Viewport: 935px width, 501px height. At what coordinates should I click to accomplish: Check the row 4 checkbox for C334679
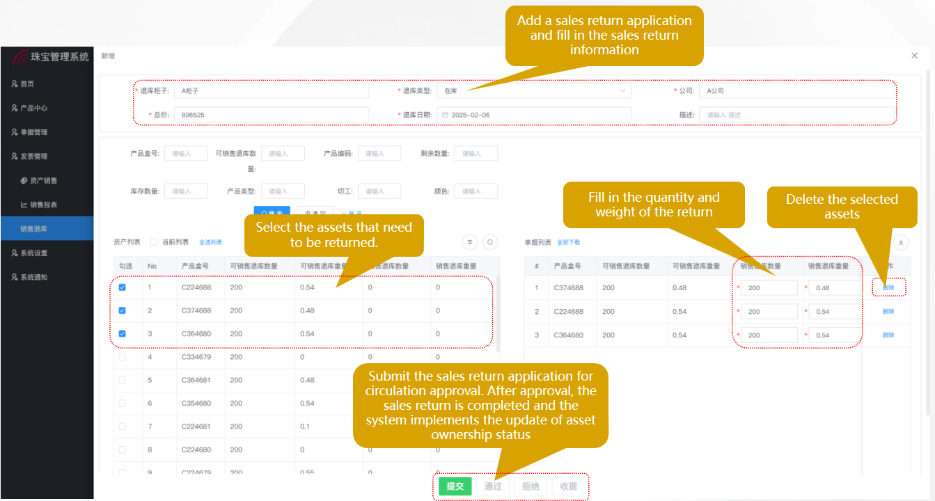tap(123, 357)
